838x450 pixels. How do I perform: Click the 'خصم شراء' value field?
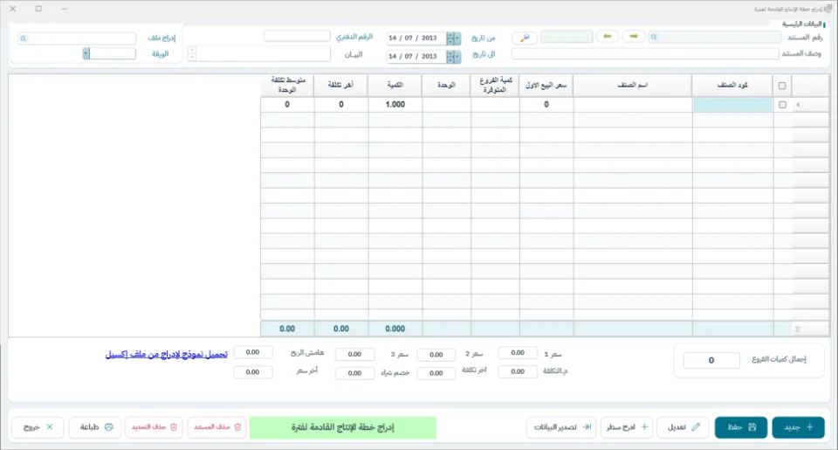pos(354,373)
